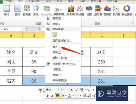
Task: Insert a Column chart (柱形图)
Action: [71, 9]
